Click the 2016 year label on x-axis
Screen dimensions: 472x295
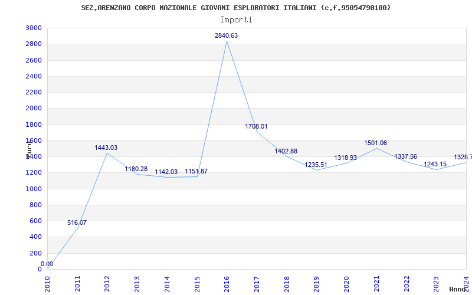coord(227,282)
